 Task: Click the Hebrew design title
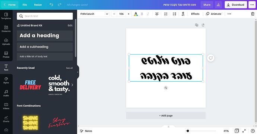click(x=180, y=5)
